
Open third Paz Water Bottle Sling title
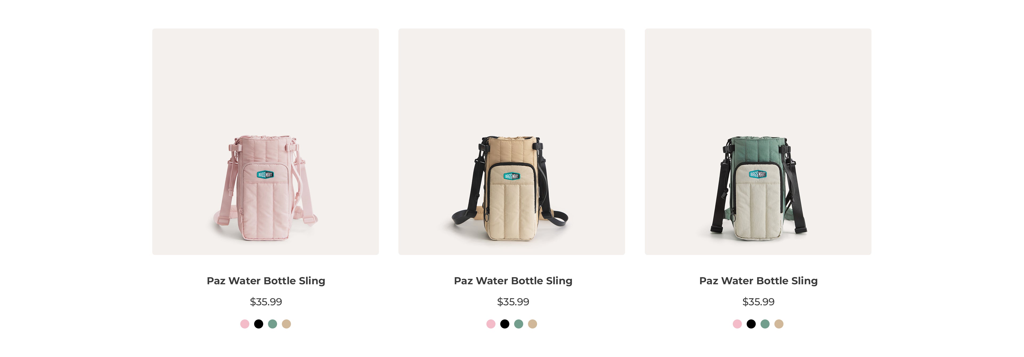758,281
